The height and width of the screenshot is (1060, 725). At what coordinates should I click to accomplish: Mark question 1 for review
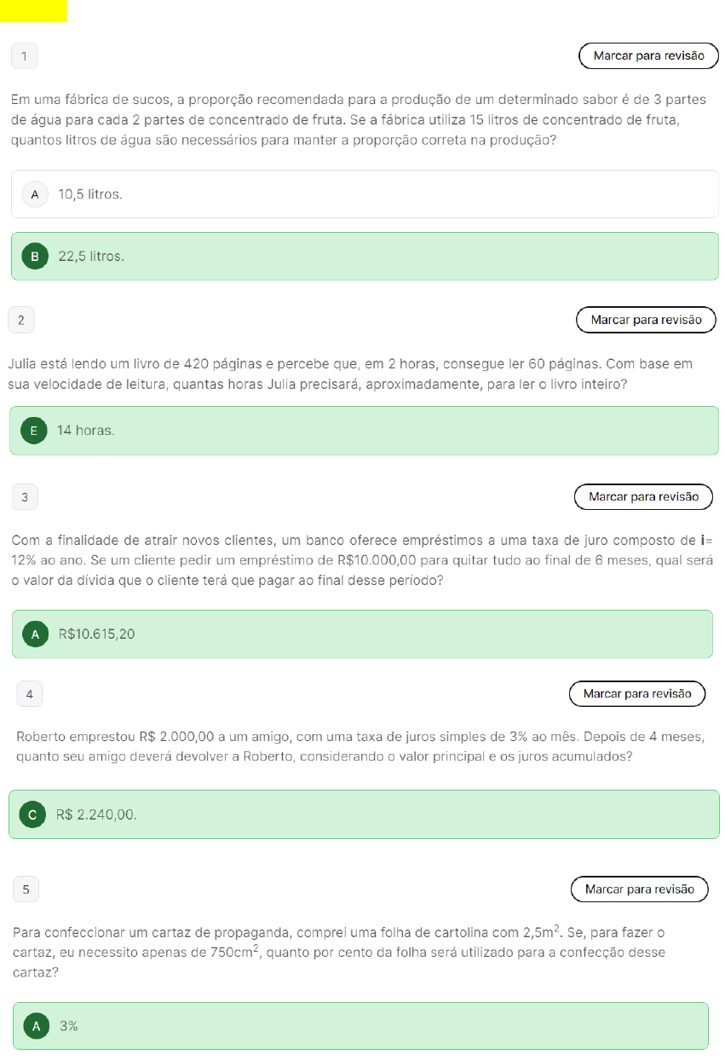[x=648, y=56]
